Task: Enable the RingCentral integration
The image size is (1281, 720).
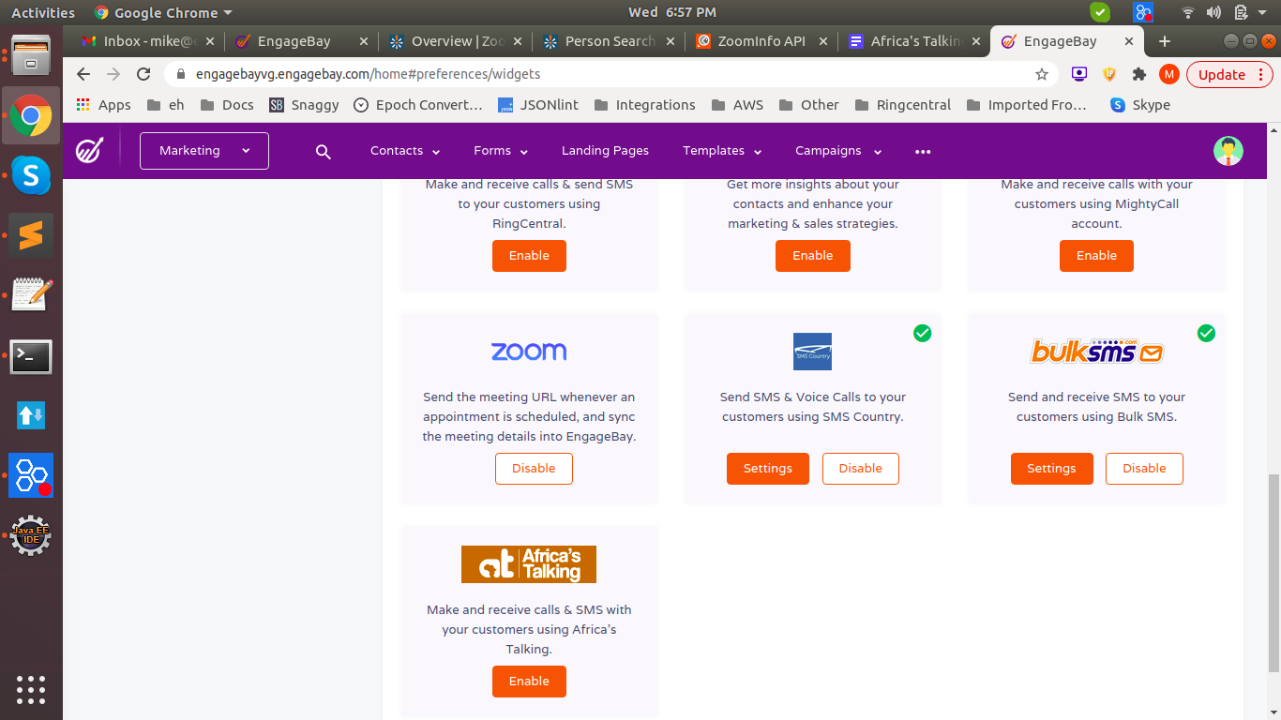Action: 529,256
